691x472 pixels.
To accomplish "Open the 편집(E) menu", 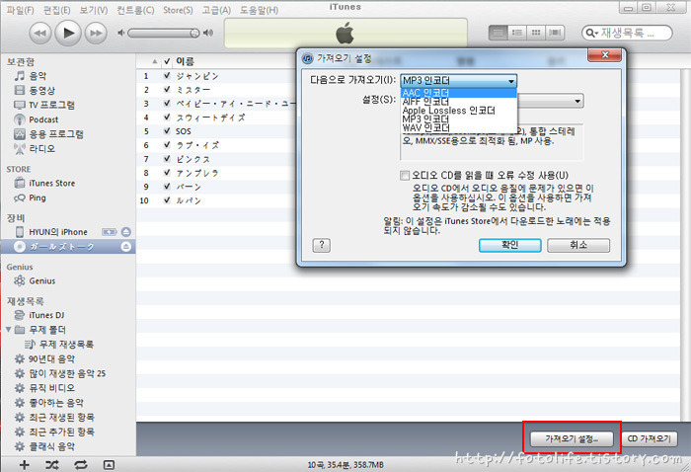I will [56, 10].
